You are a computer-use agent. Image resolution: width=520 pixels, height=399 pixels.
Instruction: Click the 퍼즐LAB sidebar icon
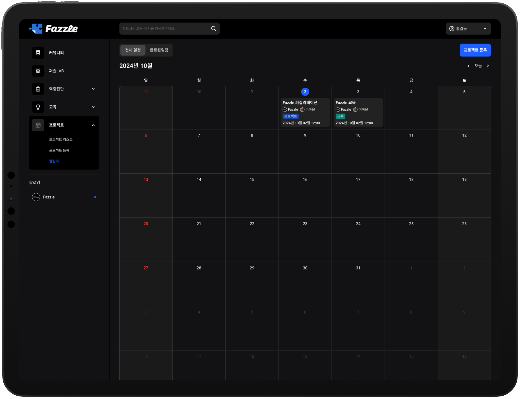[38, 71]
